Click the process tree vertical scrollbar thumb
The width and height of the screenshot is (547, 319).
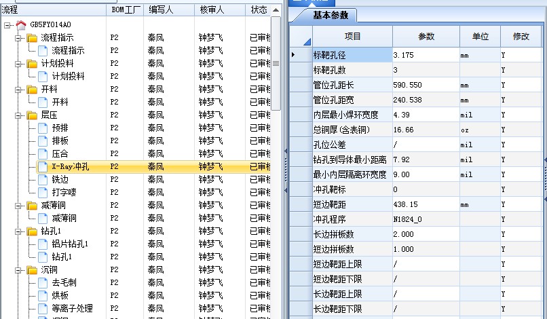click(276, 64)
